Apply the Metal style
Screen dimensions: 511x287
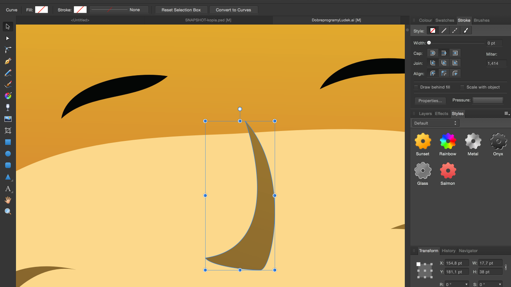[x=473, y=141]
